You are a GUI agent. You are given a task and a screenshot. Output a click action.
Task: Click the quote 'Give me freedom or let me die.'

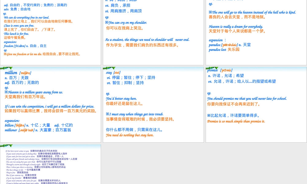(x=24, y=54)
